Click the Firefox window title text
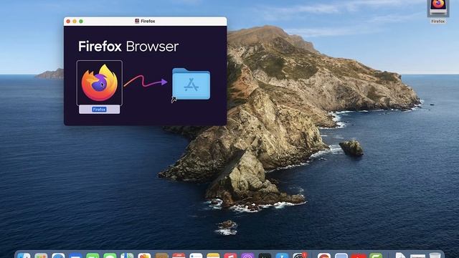This screenshot has height=258, width=459. point(148,21)
